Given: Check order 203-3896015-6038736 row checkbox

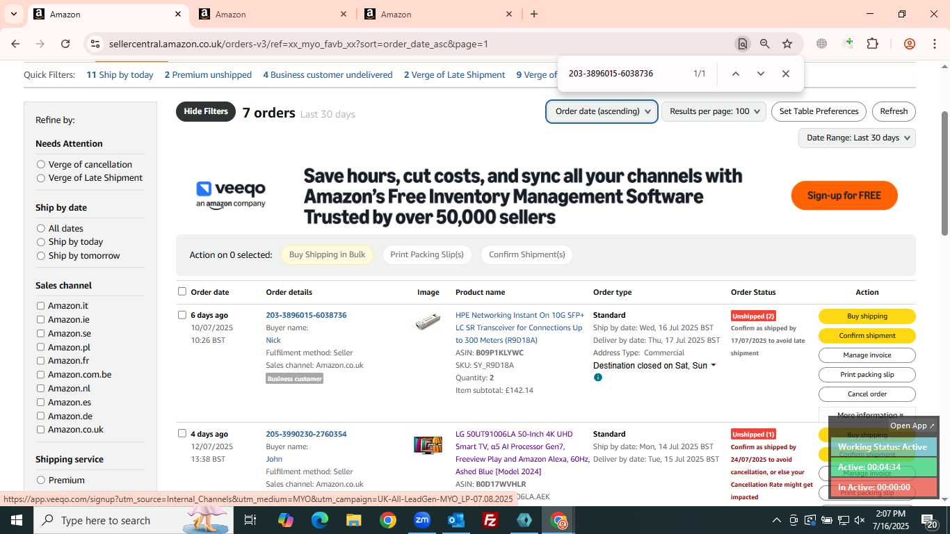Looking at the screenshot, I should 182,315.
